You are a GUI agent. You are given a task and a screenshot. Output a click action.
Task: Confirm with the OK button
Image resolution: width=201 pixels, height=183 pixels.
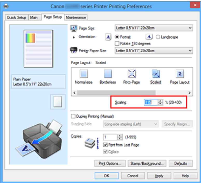point(107,176)
